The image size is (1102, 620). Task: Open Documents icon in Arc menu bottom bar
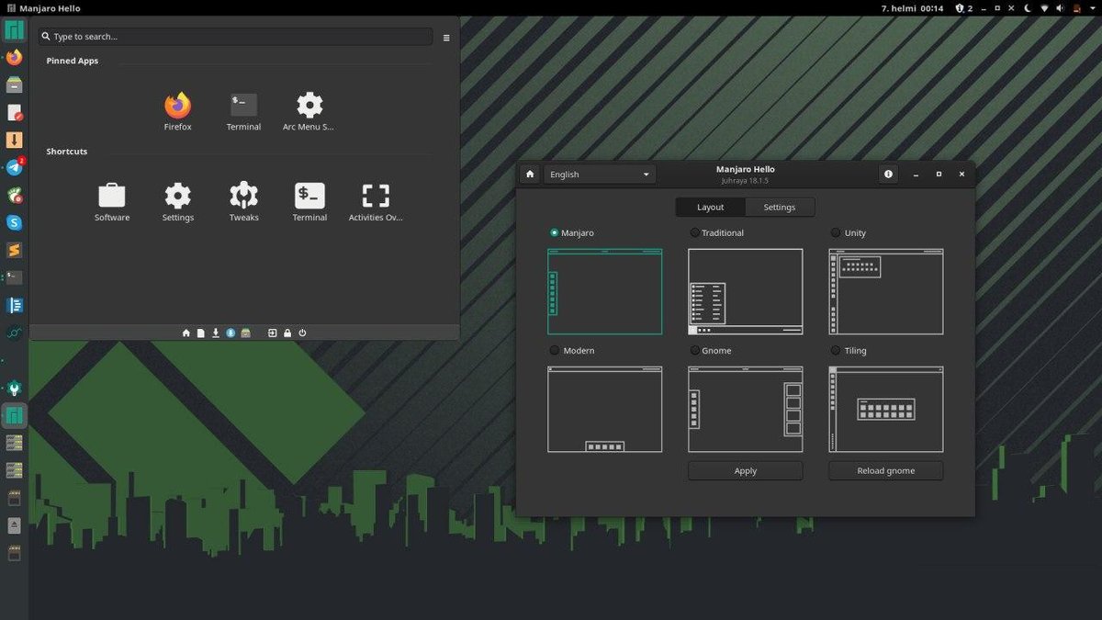pyautogui.click(x=200, y=333)
